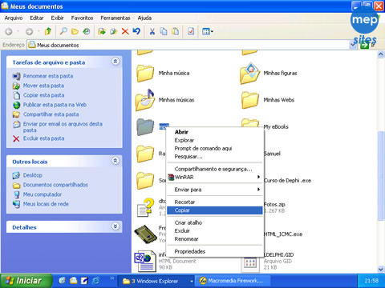Select the Minhas figuras folder icon
Screen dimensions: 385x288
tap(249, 73)
